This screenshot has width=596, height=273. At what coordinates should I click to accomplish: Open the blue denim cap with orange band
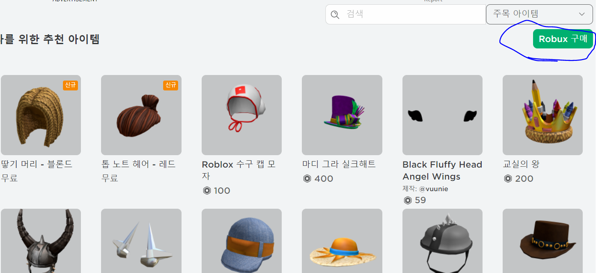[x=241, y=241]
